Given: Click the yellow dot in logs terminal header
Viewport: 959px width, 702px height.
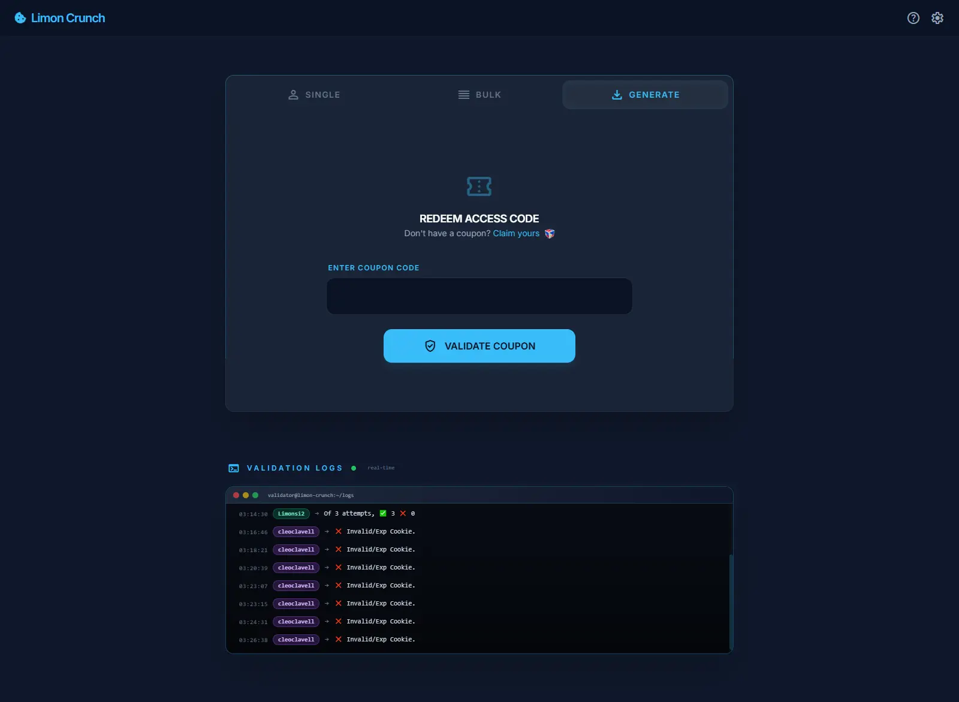Looking at the screenshot, I should pyautogui.click(x=246, y=495).
